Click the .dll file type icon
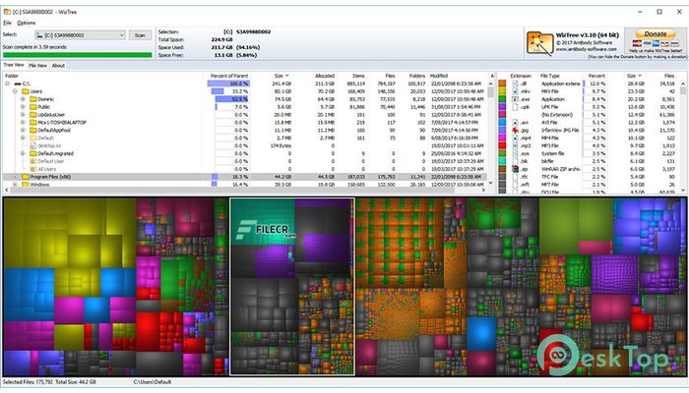Image resolution: width=689 pixels, height=393 pixels. click(515, 84)
